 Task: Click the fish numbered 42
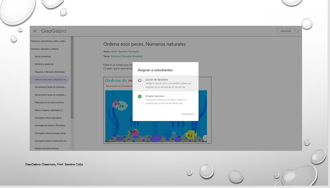click(133, 132)
